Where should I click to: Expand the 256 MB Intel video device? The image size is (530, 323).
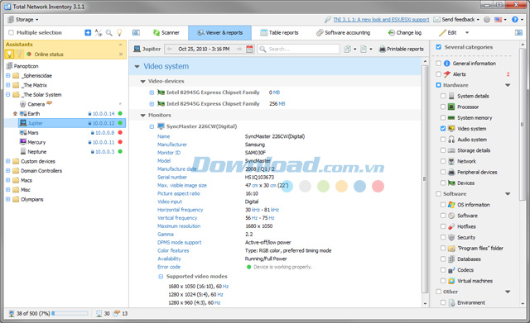tap(152, 104)
